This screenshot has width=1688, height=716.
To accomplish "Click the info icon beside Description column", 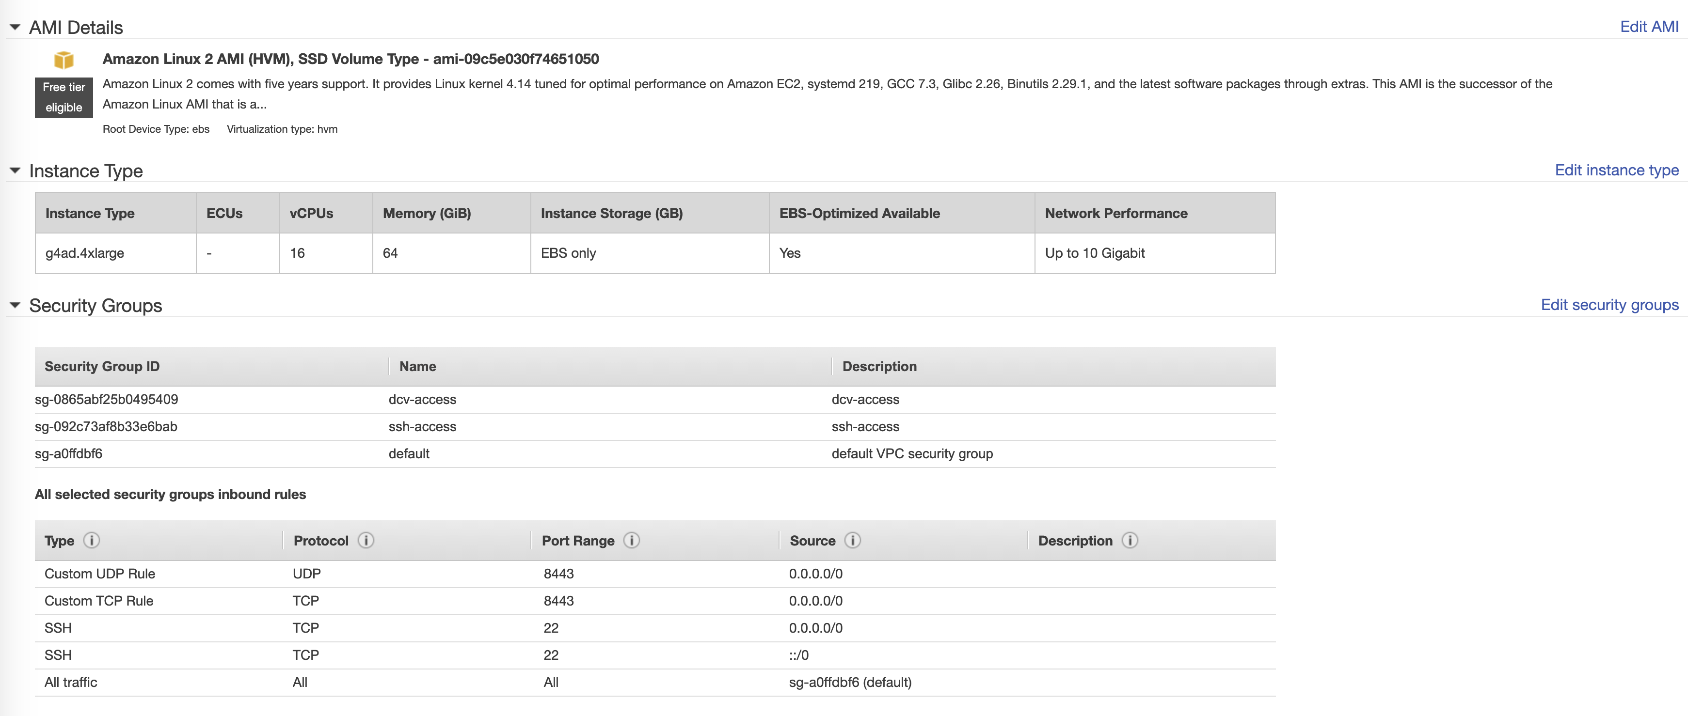I will (1130, 541).
